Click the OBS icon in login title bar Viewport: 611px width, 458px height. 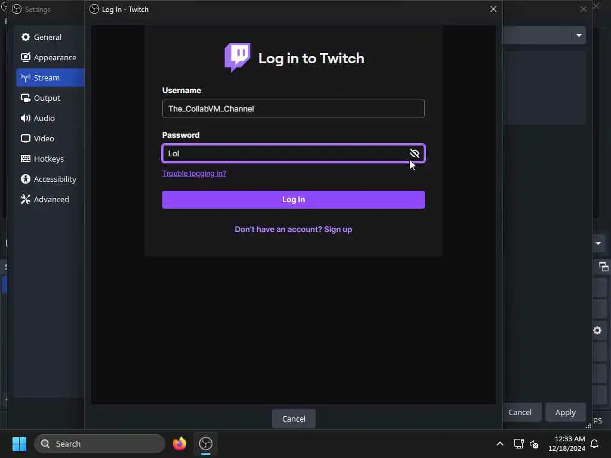(x=94, y=9)
